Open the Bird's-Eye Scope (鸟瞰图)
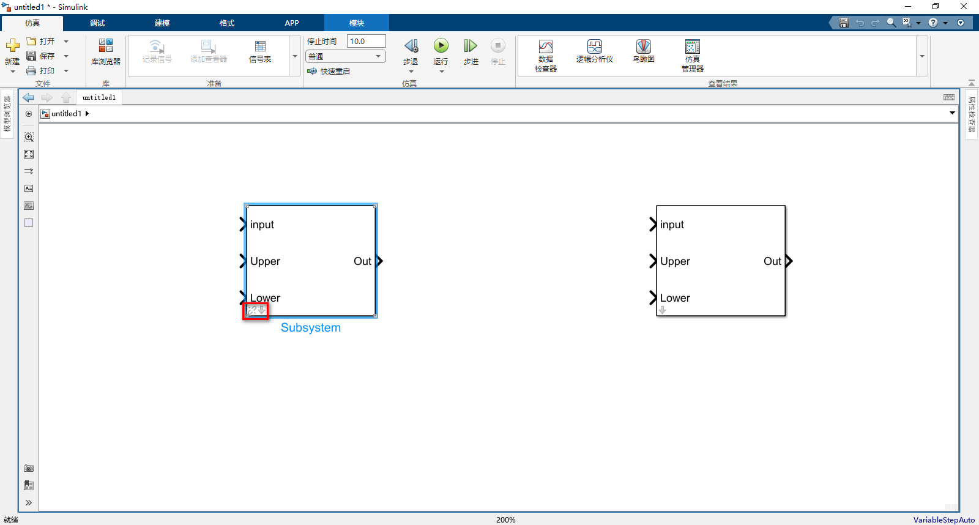The height and width of the screenshot is (525, 979). point(644,51)
